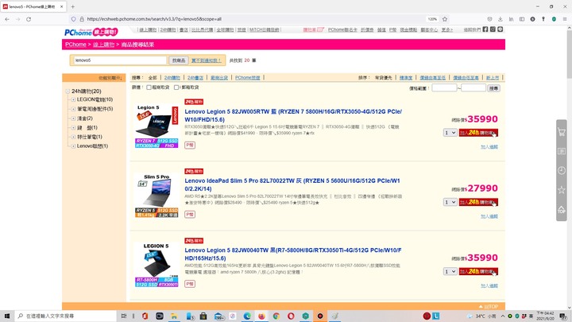This screenshot has width=572, height=322.
Task: Open the Firefox hamburger menu
Action: [565, 19]
